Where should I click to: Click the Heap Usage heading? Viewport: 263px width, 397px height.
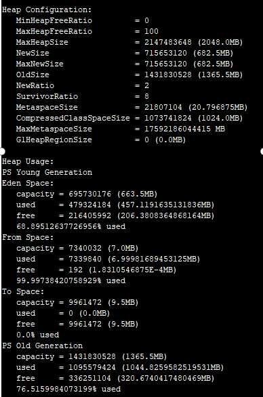(x=28, y=161)
